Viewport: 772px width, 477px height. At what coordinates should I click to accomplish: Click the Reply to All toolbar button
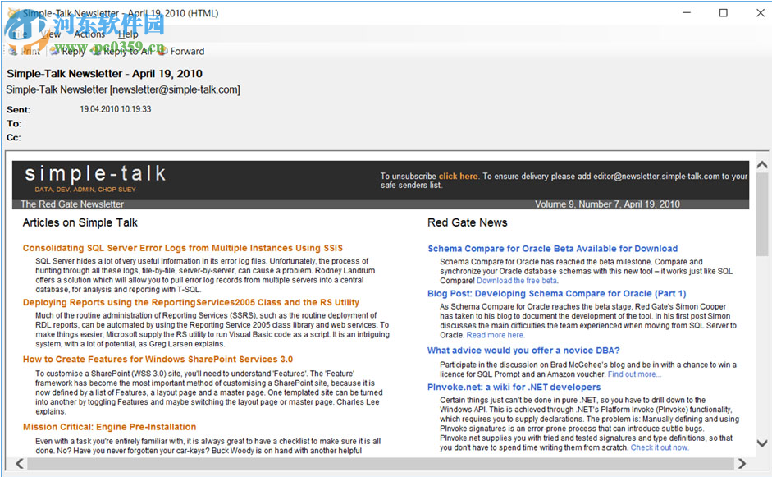point(121,51)
